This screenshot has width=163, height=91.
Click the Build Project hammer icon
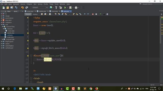coord(56,8)
